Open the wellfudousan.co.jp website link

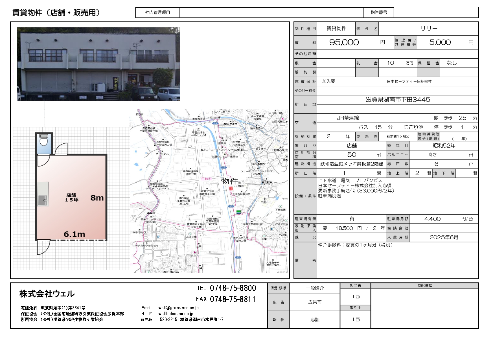pyautogui.click(x=176, y=314)
